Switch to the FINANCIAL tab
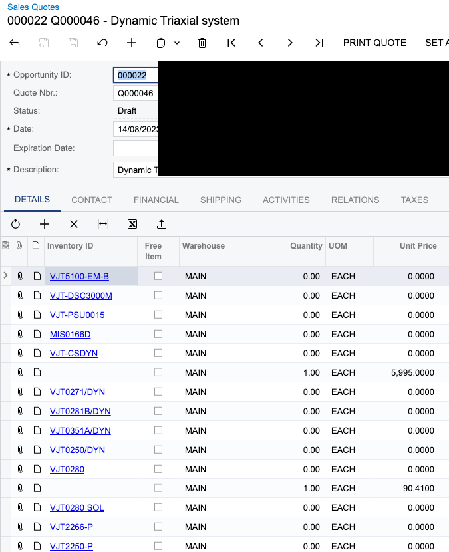This screenshot has width=449, height=552. pyautogui.click(x=156, y=200)
